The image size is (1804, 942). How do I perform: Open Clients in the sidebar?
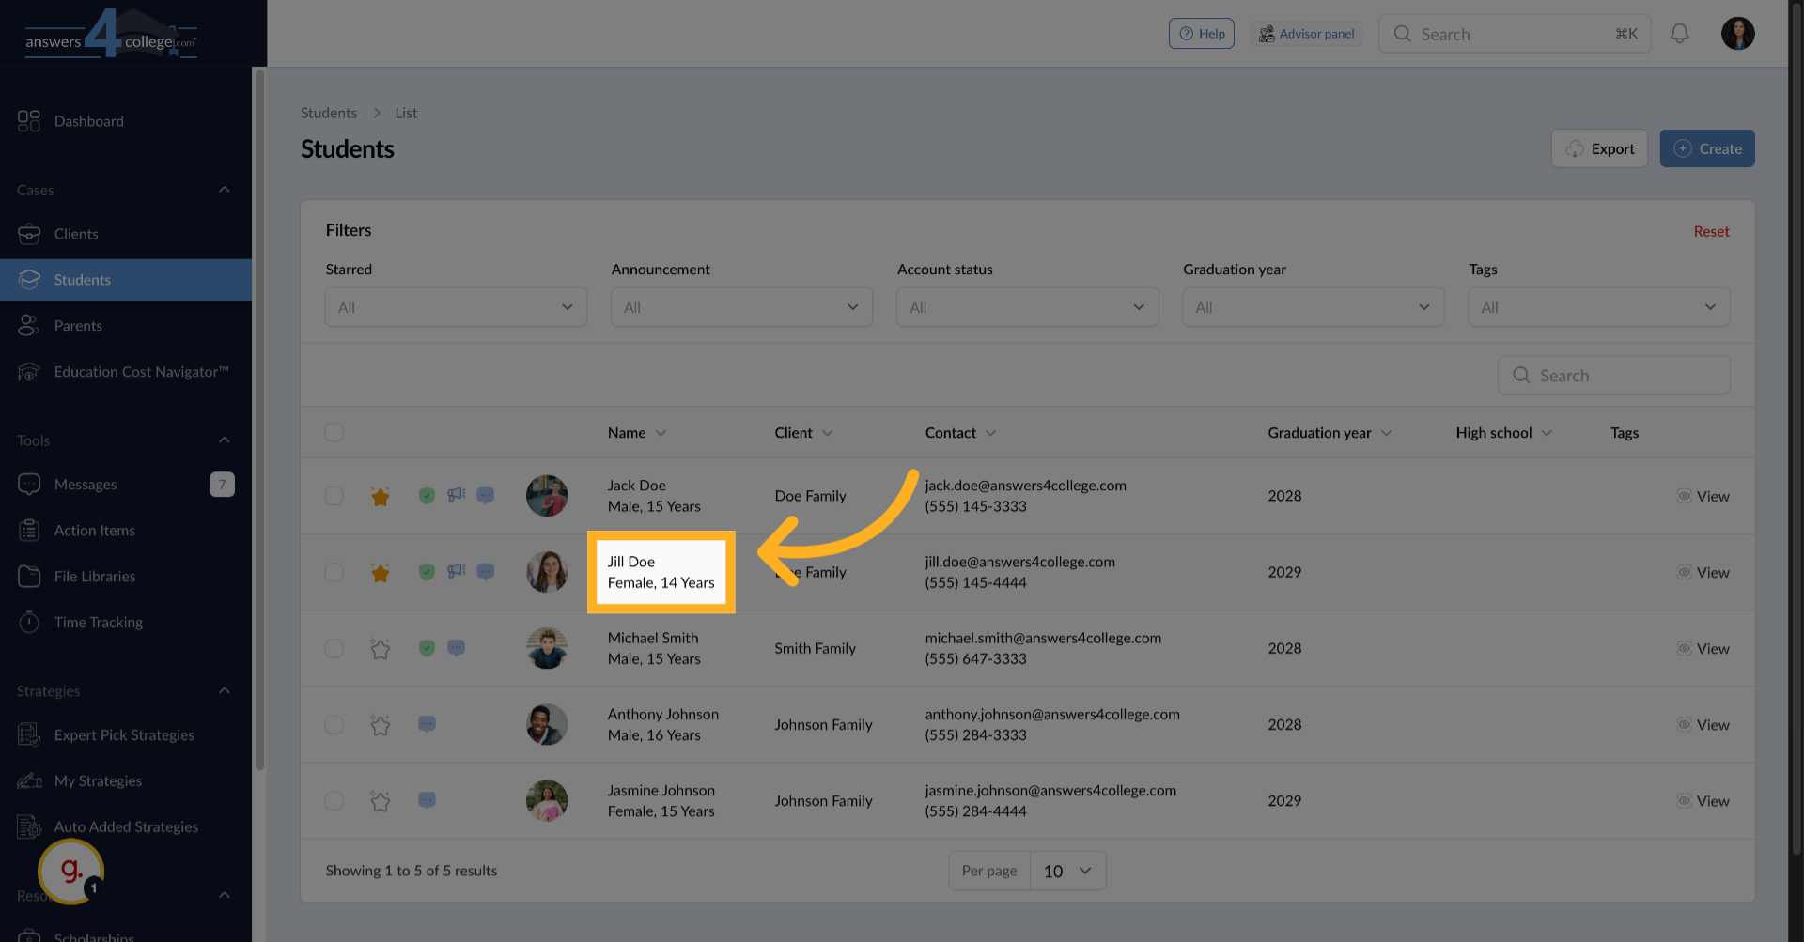coord(76,234)
